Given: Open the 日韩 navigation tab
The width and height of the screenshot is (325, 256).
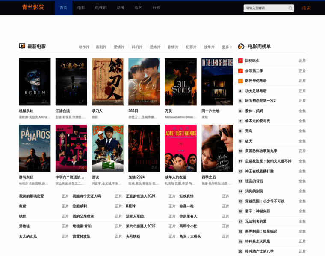Looking at the screenshot, I should click(156, 8).
